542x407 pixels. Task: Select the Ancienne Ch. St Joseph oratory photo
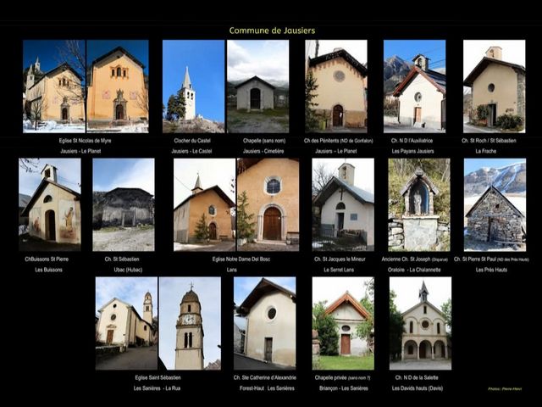pos(419,204)
